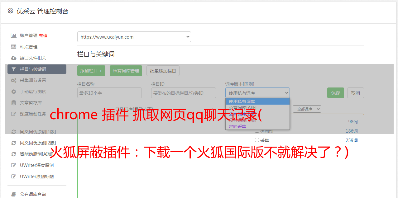
Task: Tick the 采集 checkbox
Action: [x=257, y=140]
